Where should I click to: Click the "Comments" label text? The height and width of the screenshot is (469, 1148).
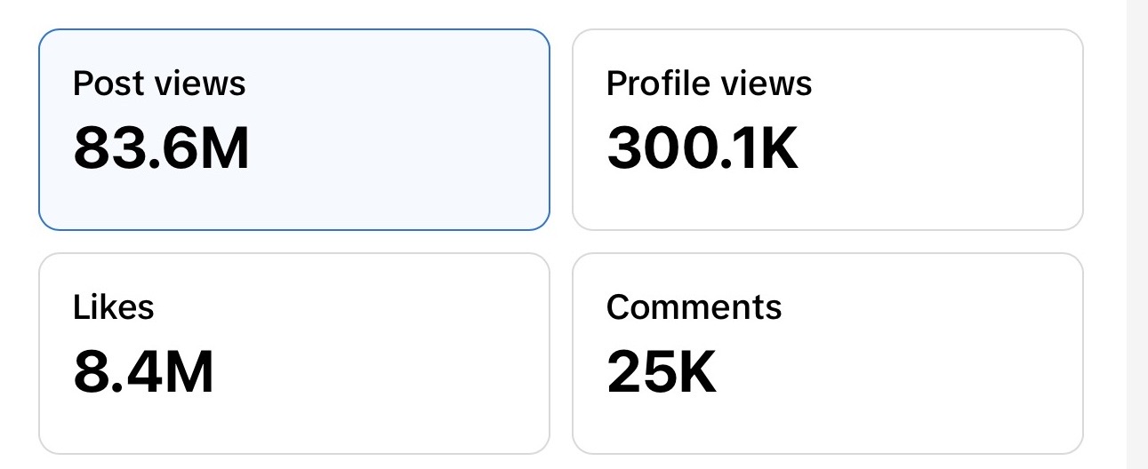pyautogui.click(x=694, y=307)
